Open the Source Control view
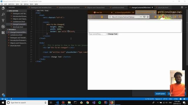Screen dimensions: 188x105 [x=3, y=20]
